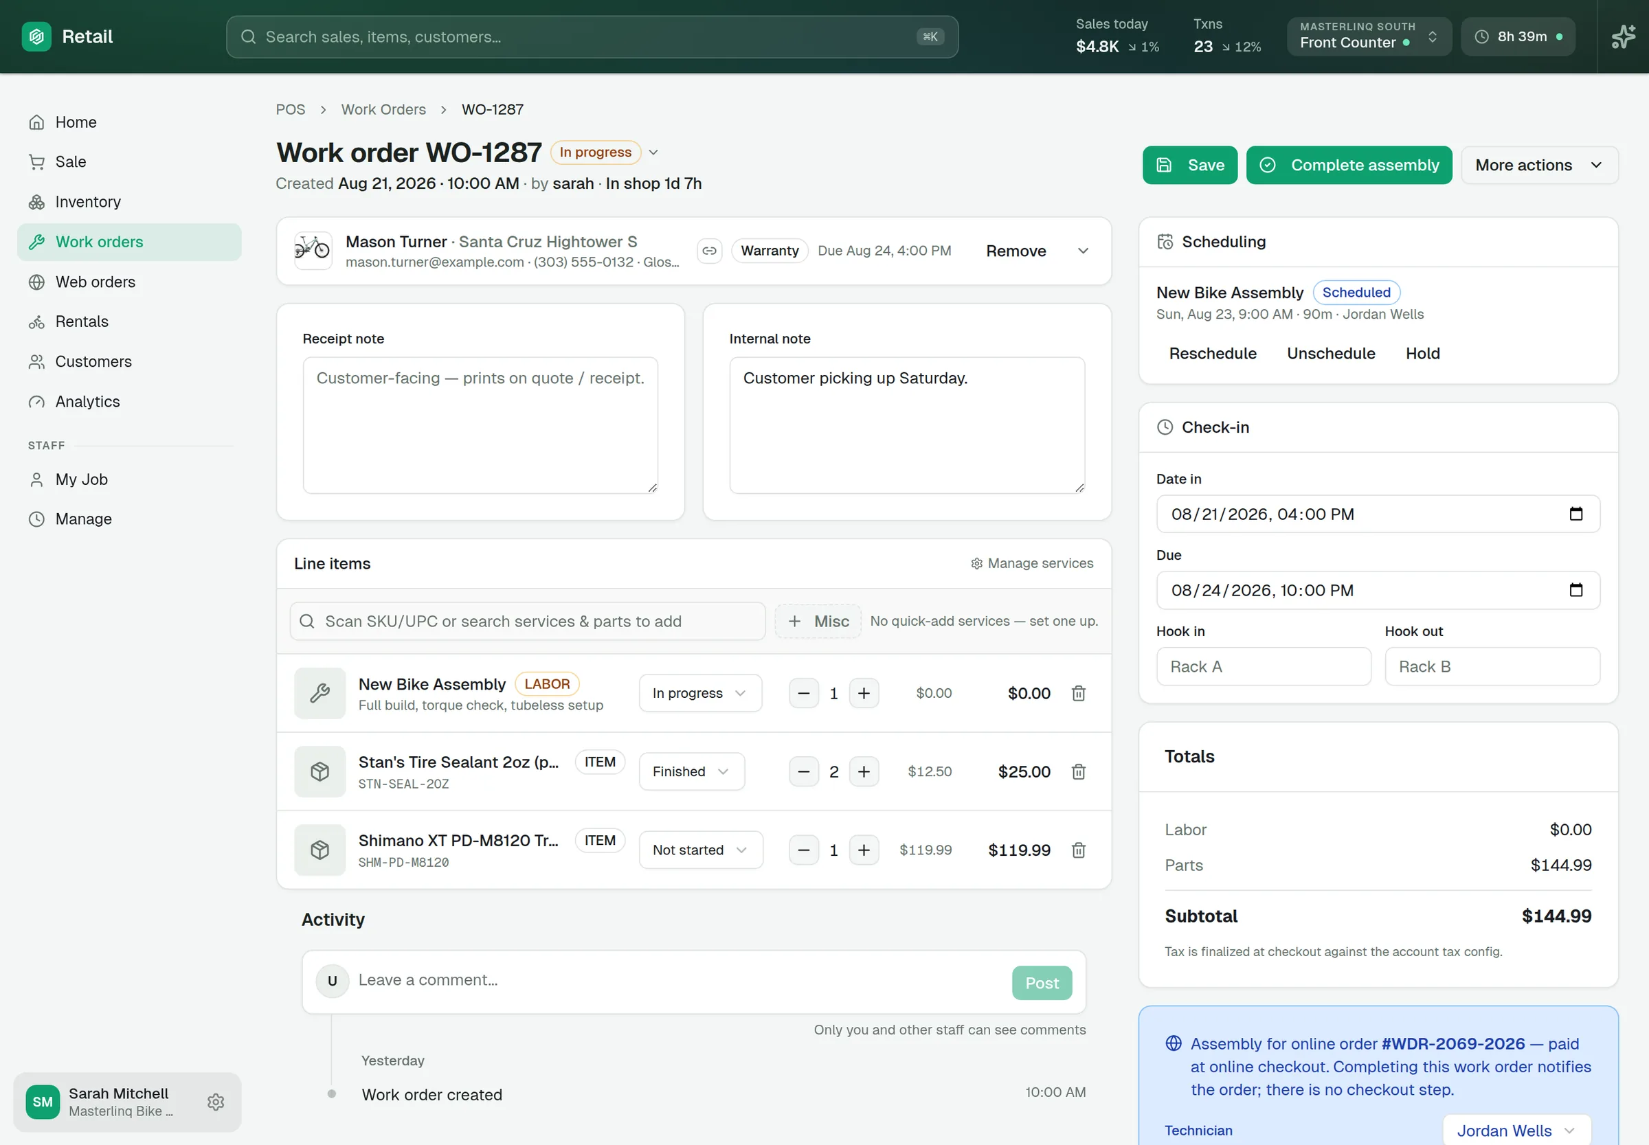The width and height of the screenshot is (1649, 1145).
Task: Increase quantity of New Bike Assembly
Action: point(864,693)
